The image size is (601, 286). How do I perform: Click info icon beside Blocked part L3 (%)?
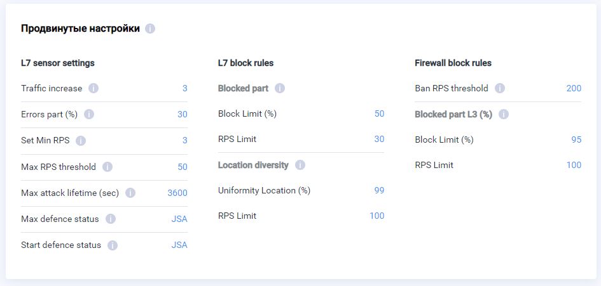tap(504, 114)
